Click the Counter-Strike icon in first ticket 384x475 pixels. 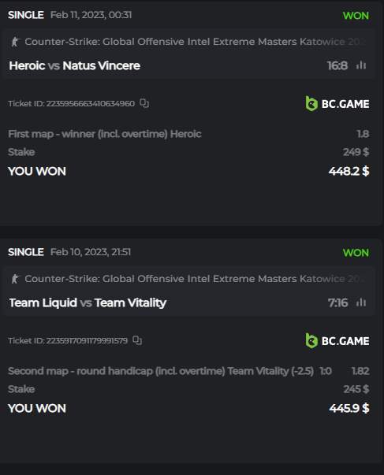[15, 42]
